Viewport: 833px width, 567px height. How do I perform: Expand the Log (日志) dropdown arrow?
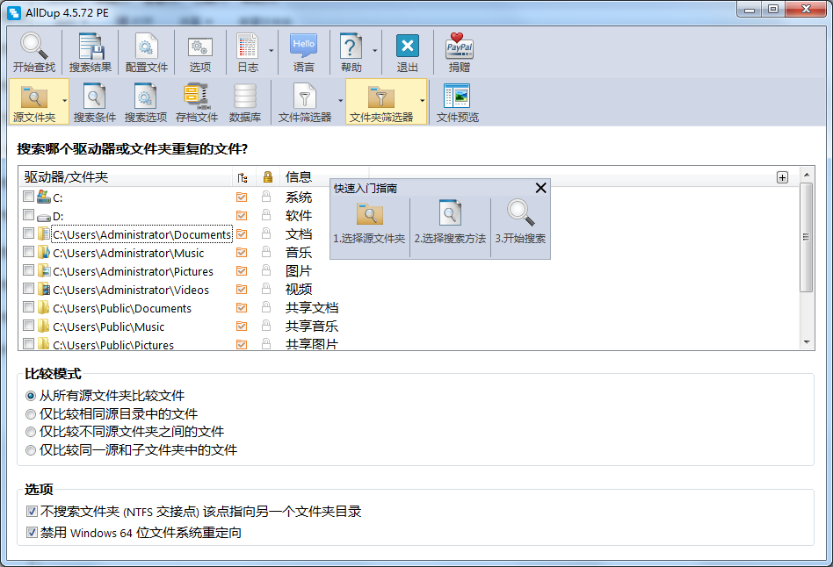coord(272,51)
